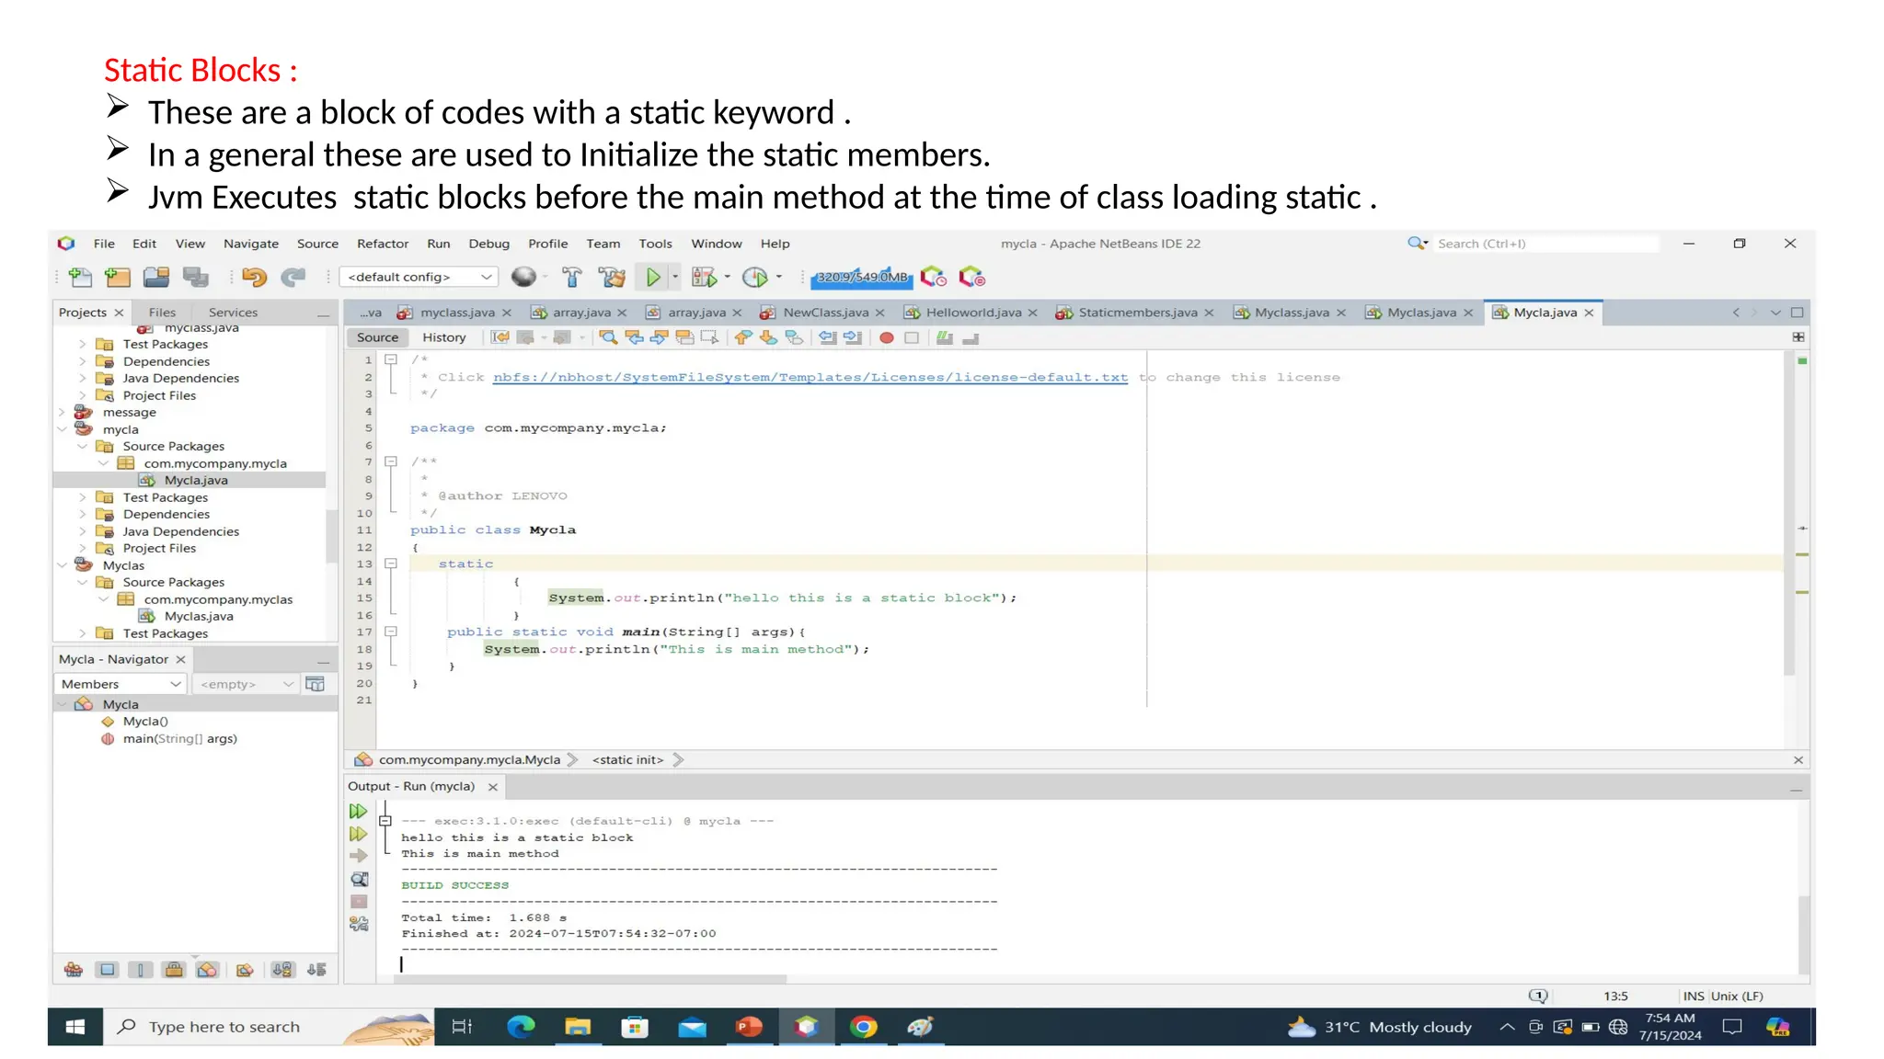Click the Build Project hammer icon
This screenshot has width=1884, height=1059.
tap(571, 277)
